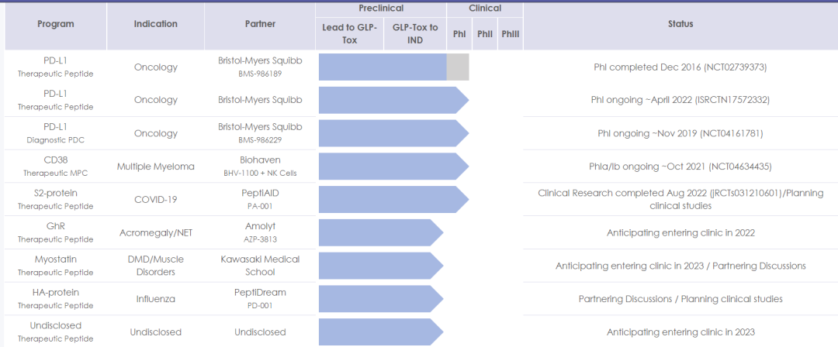Click the HA-protein Partnering Discussions status text
Screen dimensions: 838x347
pyautogui.click(x=680, y=299)
